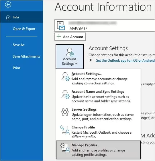The width and height of the screenshot is (155, 161).
Task: Choose Account Name and Sync Settings
Action: tap(99, 96)
